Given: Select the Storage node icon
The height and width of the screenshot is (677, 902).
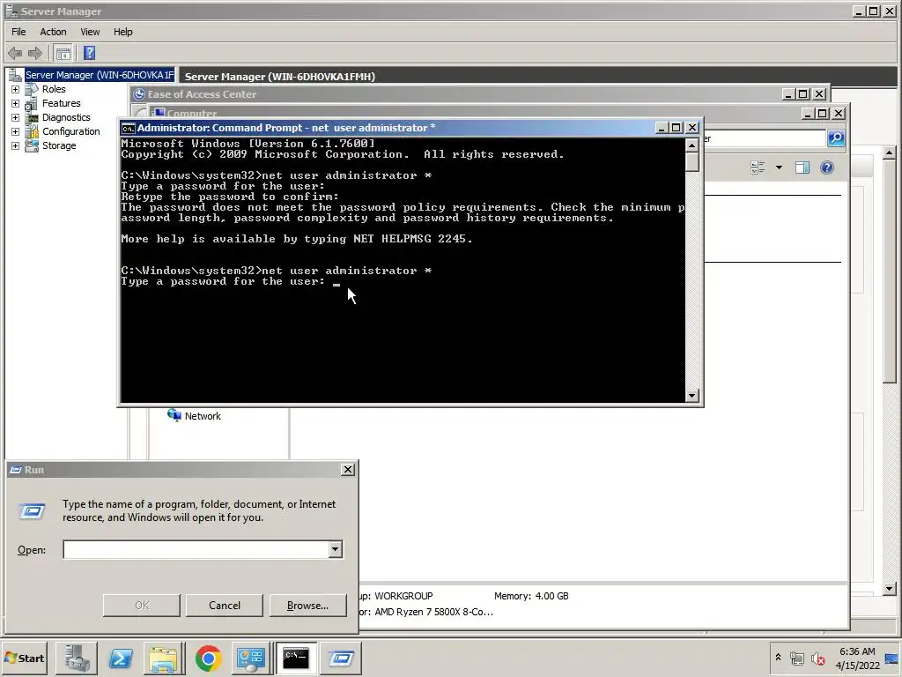Looking at the screenshot, I should coord(32,145).
